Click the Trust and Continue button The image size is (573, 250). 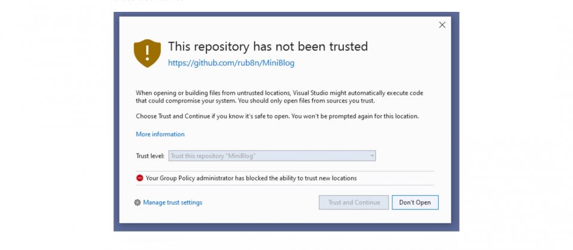pos(354,202)
